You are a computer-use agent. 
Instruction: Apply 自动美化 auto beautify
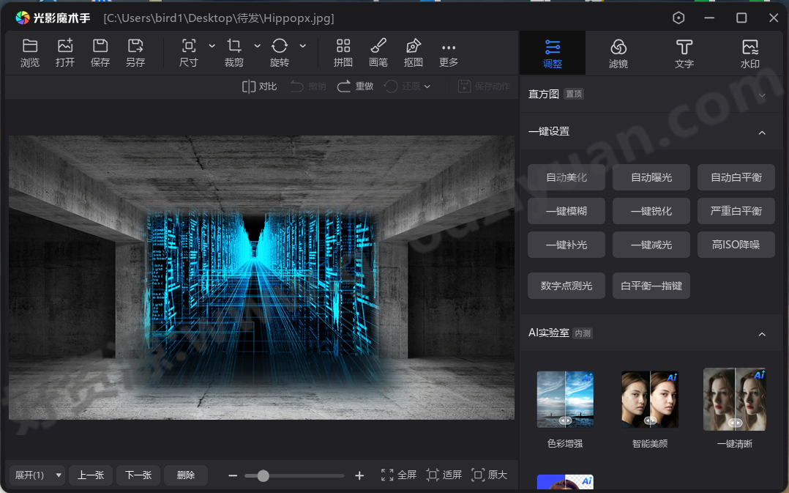tap(566, 177)
